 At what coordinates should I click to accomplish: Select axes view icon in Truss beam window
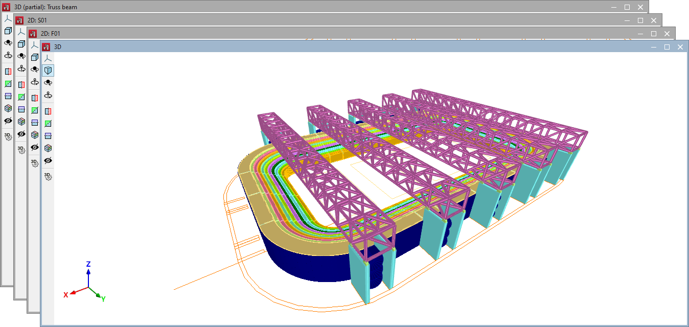[x=8, y=18]
